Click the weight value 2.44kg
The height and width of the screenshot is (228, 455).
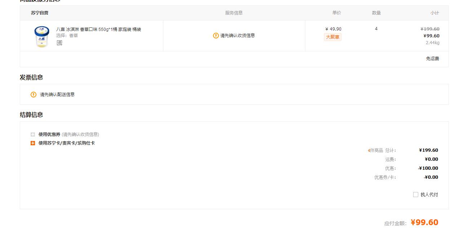click(433, 43)
